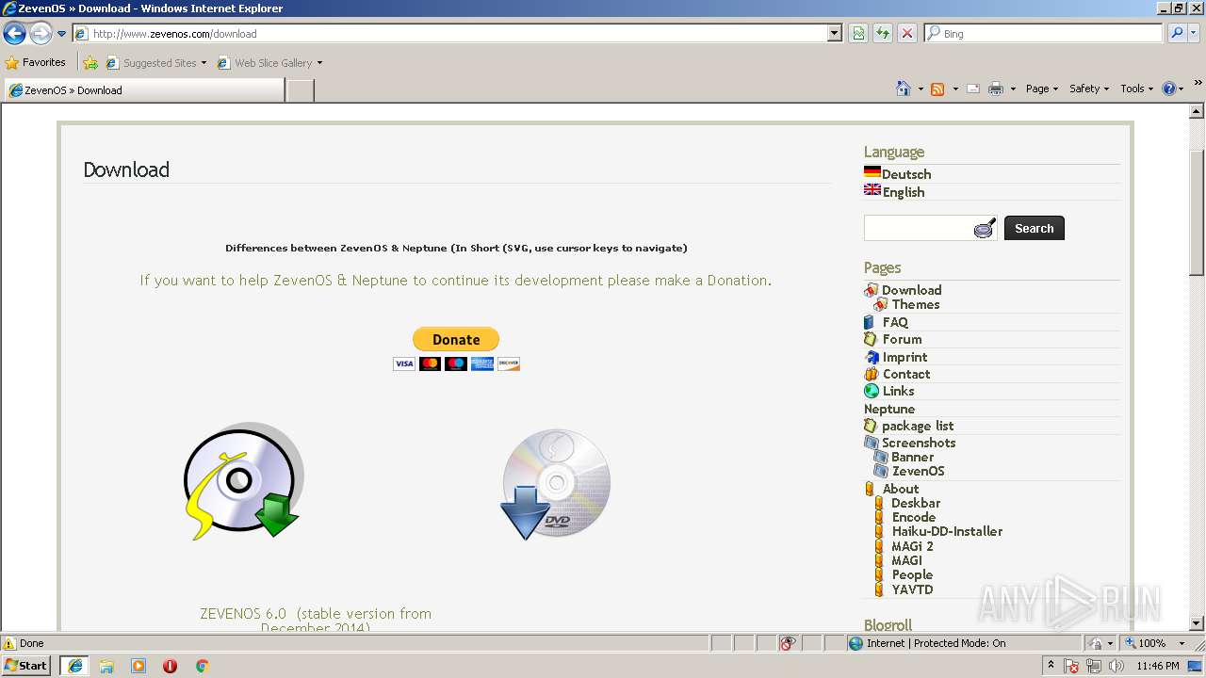Open the search provider dropdown arrow
The image size is (1206, 678).
[x=1194, y=34]
